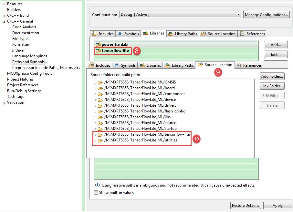The height and width of the screenshot is (212, 293).
Task: Select the Language Mappings tree item
Action: click(29, 56)
